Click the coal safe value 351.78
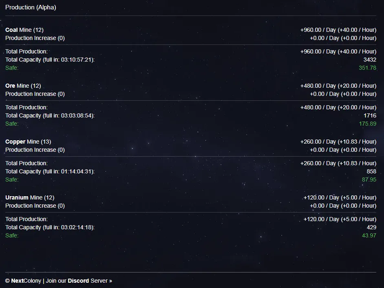The width and height of the screenshot is (384, 288). pyautogui.click(x=367, y=68)
